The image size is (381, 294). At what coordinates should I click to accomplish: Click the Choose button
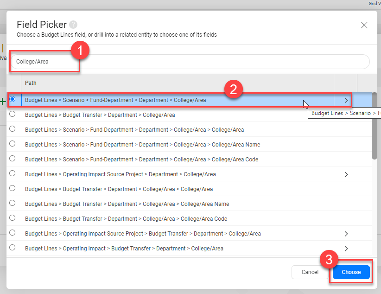351,272
